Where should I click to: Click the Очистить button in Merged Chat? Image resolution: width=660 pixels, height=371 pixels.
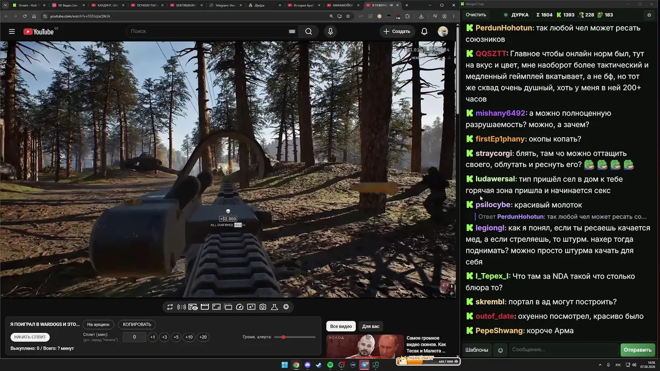point(476,15)
